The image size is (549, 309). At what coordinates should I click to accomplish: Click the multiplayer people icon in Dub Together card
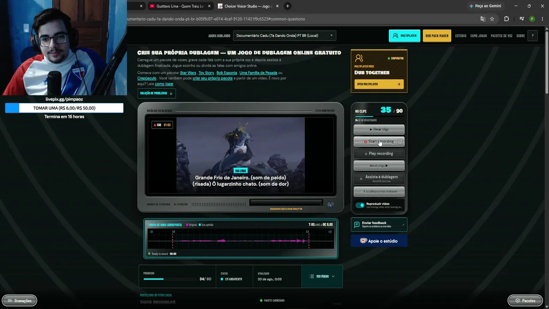(x=359, y=58)
